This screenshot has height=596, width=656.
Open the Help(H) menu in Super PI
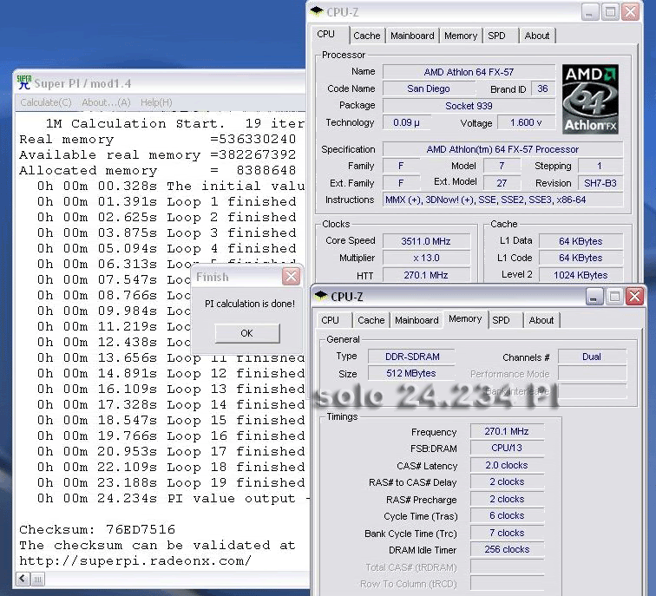click(156, 102)
